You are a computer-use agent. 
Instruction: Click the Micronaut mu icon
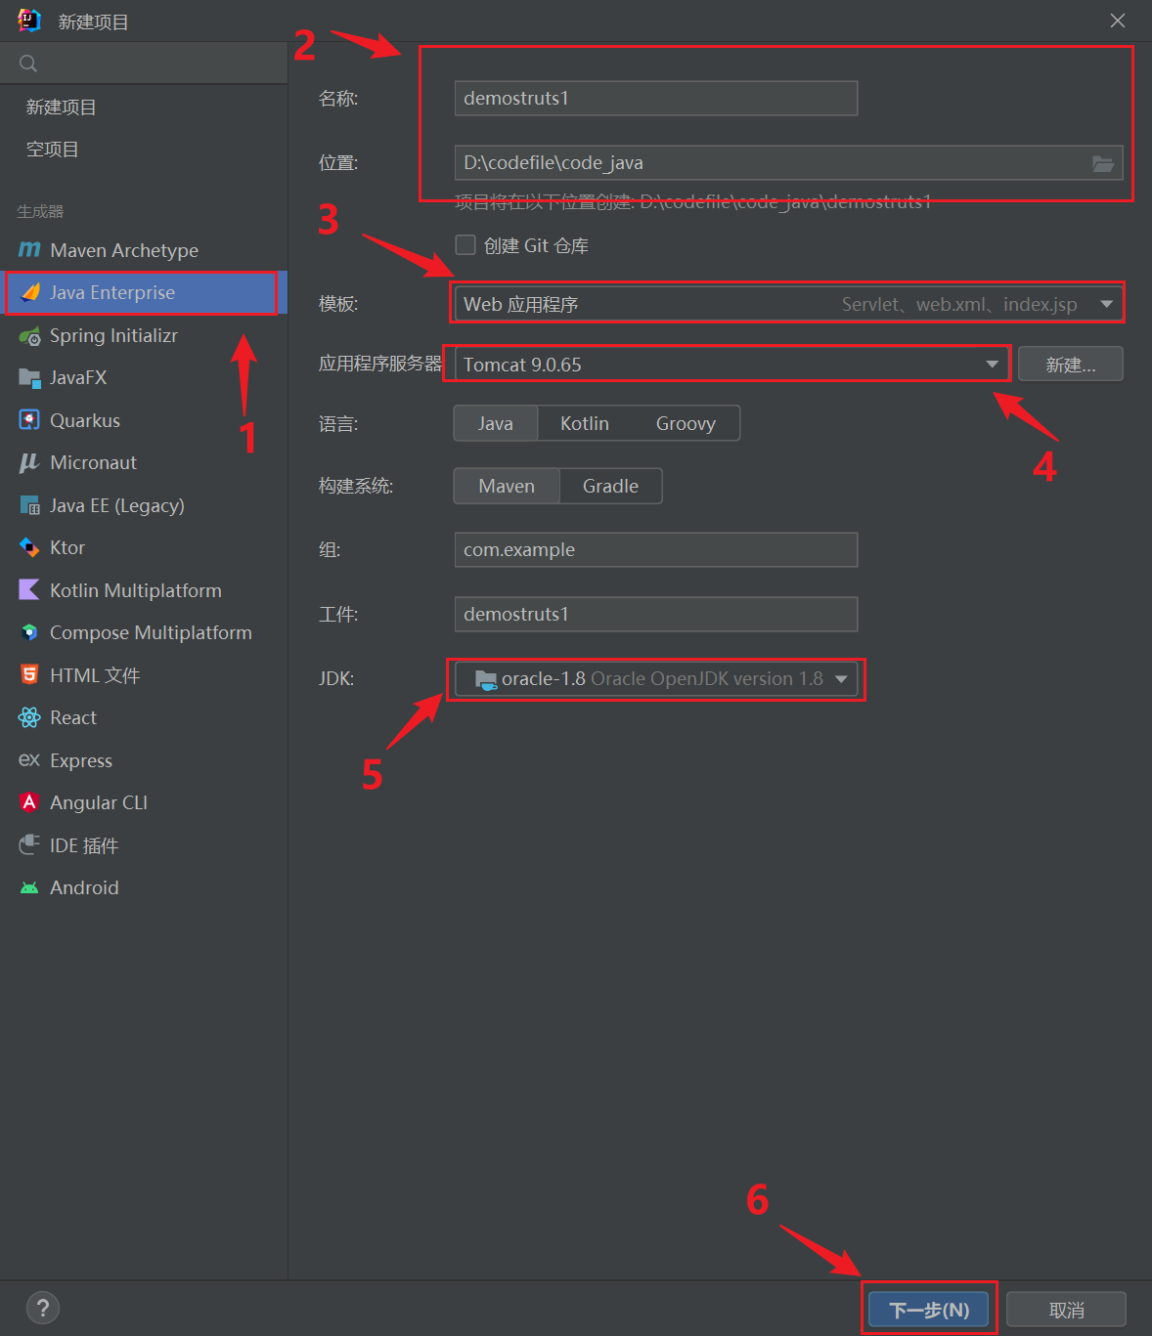[x=29, y=462]
